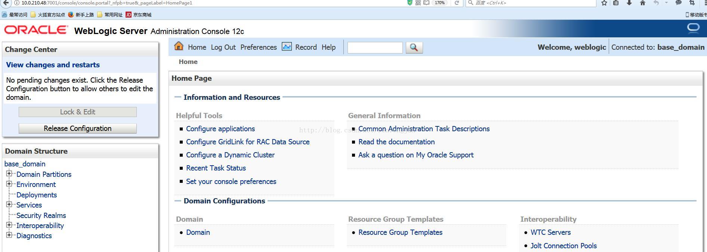Open Recent Task Status link
This screenshot has height=252, width=707.
216,168
